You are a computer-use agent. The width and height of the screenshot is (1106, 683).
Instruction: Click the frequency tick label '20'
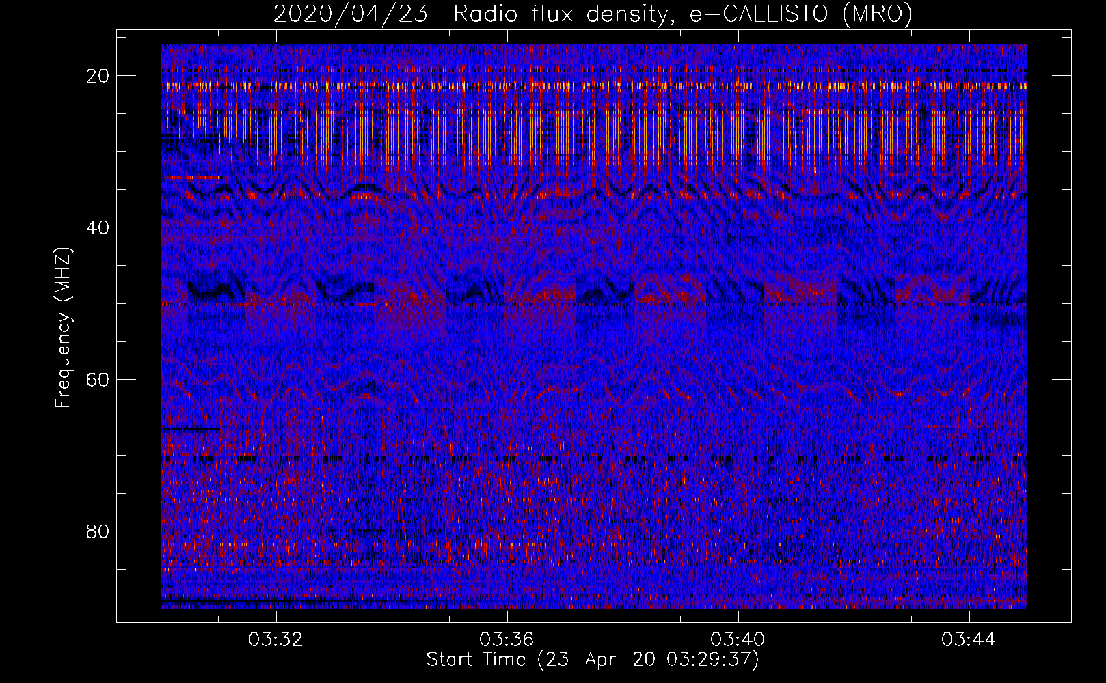point(98,75)
